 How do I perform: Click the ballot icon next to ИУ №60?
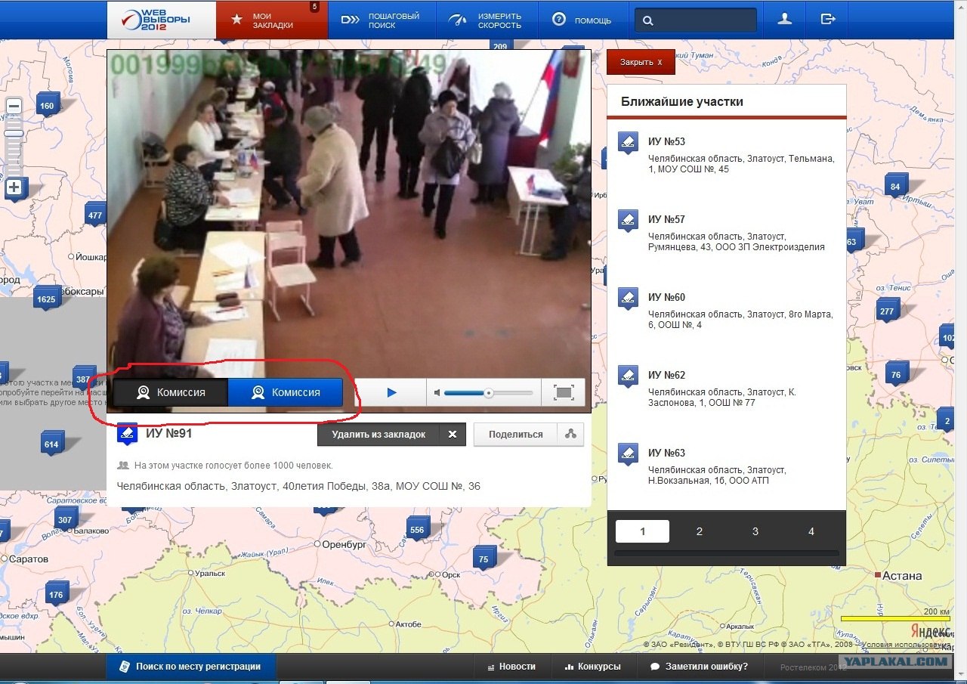628,299
